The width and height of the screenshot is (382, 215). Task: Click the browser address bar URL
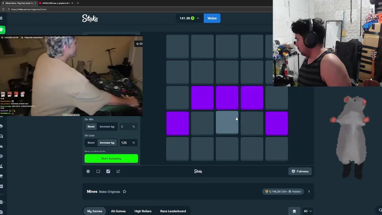[29, 9]
